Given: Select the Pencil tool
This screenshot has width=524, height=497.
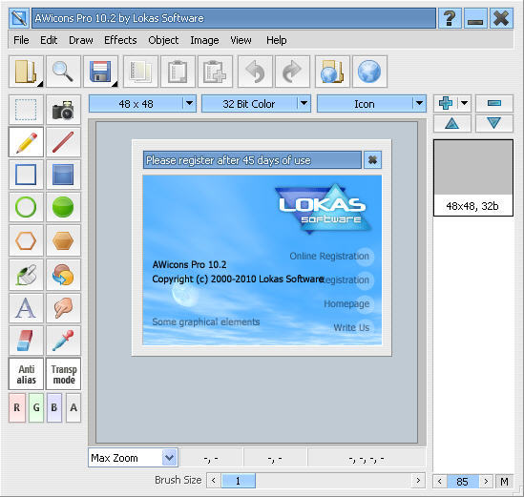Looking at the screenshot, I should click(26, 142).
